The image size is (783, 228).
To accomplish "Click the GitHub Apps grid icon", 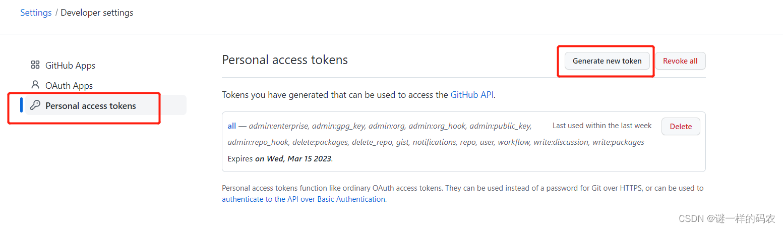I will point(35,65).
